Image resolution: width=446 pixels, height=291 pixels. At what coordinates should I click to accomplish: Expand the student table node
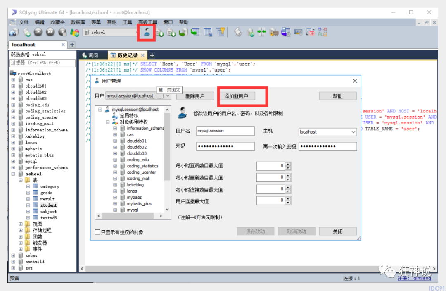pos(28,205)
